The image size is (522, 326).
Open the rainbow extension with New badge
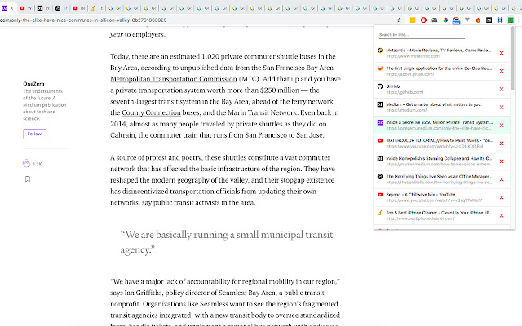click(456, 21)
